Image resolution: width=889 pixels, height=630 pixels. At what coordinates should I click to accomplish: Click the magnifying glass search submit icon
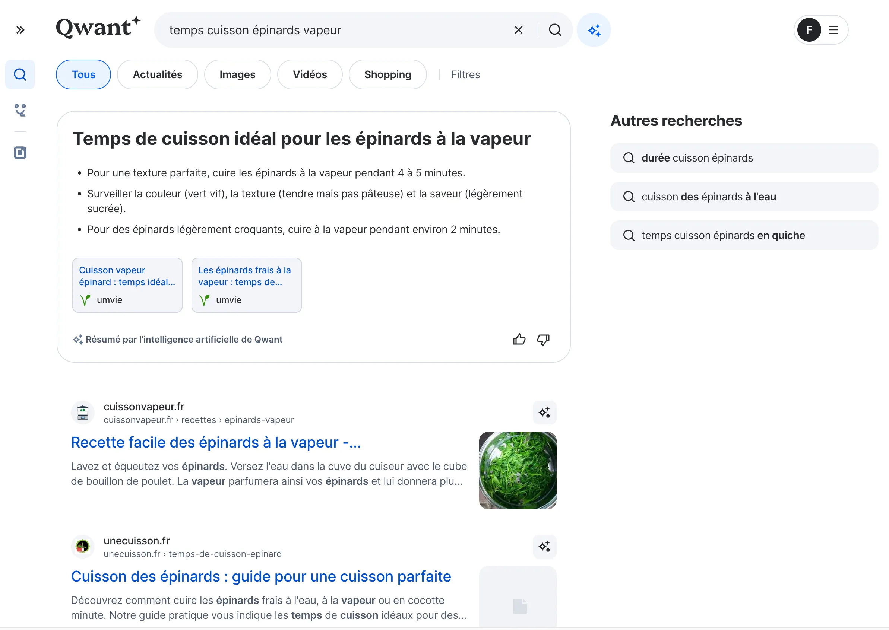pos(555,30)
